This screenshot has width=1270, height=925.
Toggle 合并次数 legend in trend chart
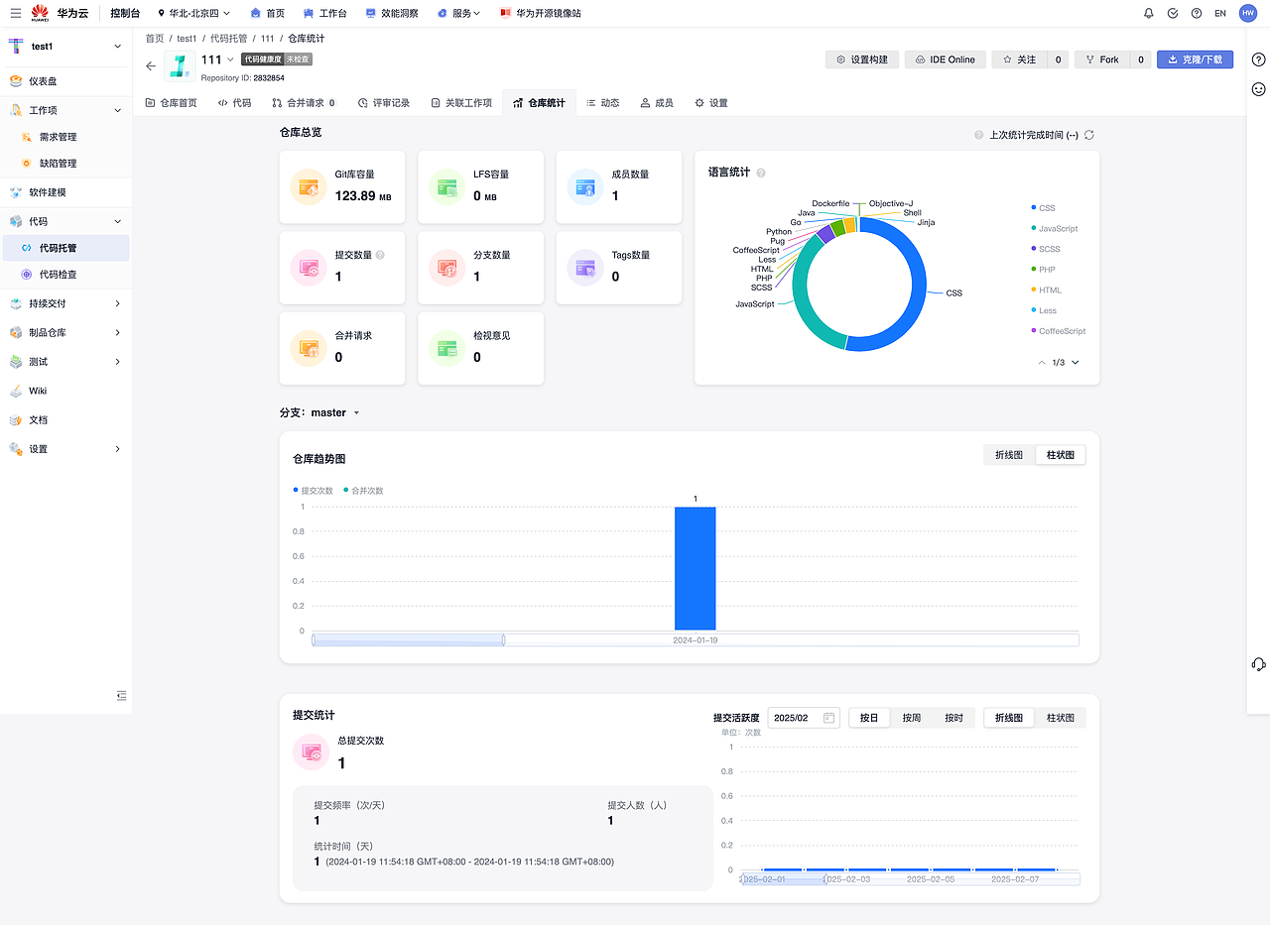pos(363,491)
